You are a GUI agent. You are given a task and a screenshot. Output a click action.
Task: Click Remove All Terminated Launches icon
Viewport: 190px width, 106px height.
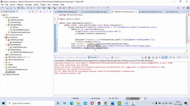tap(149, 58)
